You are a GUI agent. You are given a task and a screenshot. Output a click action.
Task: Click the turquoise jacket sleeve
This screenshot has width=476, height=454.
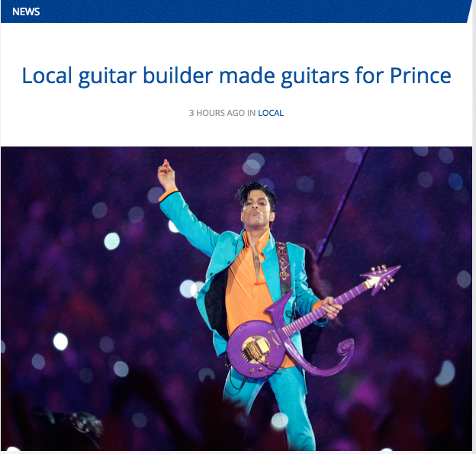pos(190,224)
